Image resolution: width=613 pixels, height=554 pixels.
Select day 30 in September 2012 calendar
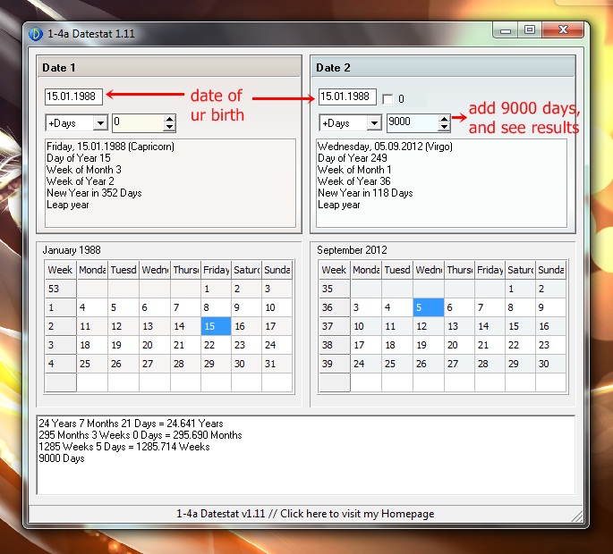point(550,364)
